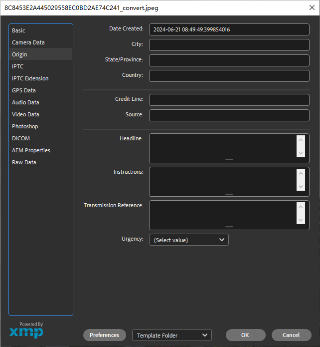Switch to Camera Data section
Screen dimensions: 320x347
pos(28,43)
